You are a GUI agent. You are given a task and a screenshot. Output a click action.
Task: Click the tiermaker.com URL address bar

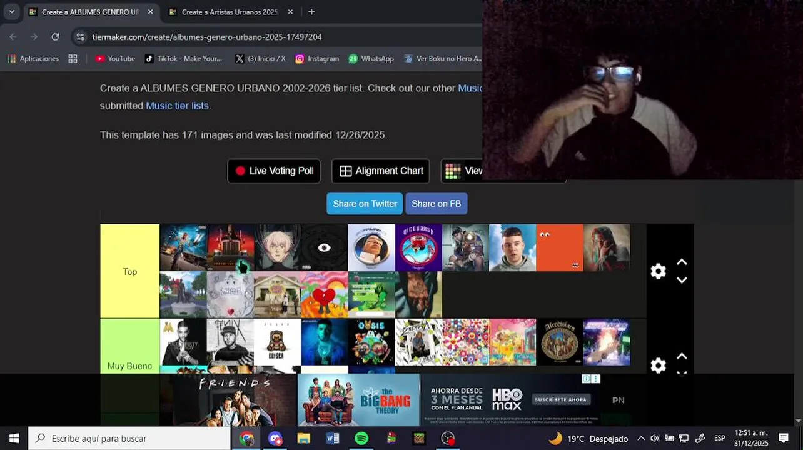coord(206,37)
